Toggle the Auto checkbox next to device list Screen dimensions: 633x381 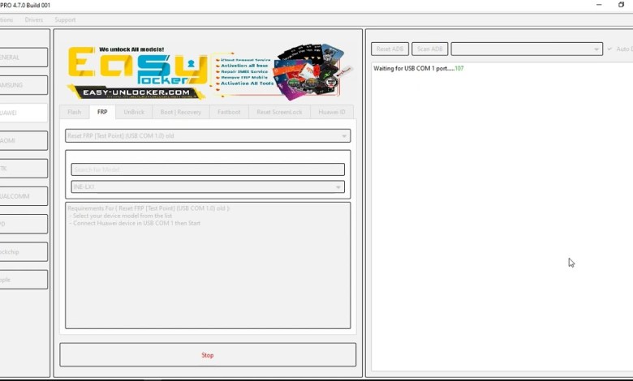tap(609, 49)
